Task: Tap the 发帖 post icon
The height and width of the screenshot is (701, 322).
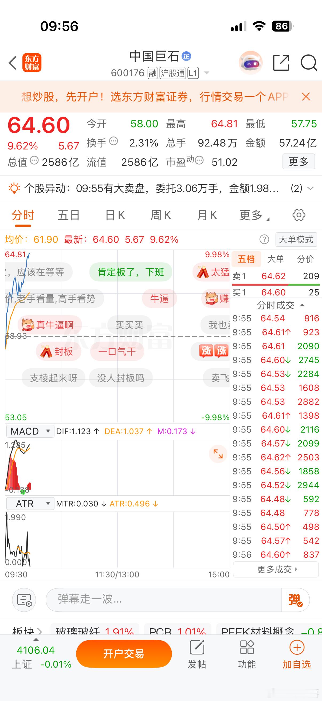Action: click(x=197, y=654)
